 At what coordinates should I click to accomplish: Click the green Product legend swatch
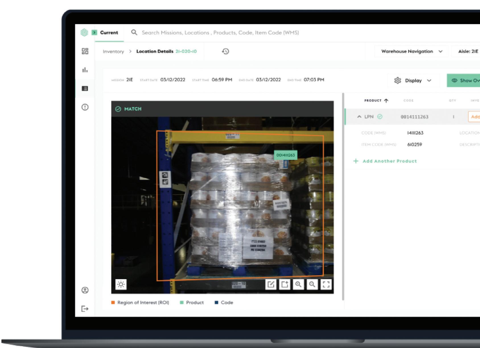pyautogui.click(x=182, y=303)
